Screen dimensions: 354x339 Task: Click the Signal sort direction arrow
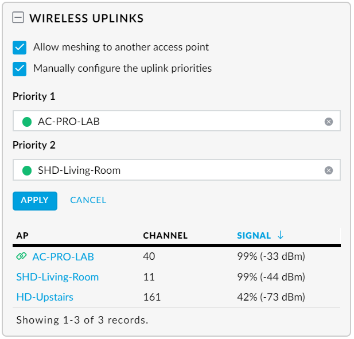pyautogui.click(x=281, y=235)
